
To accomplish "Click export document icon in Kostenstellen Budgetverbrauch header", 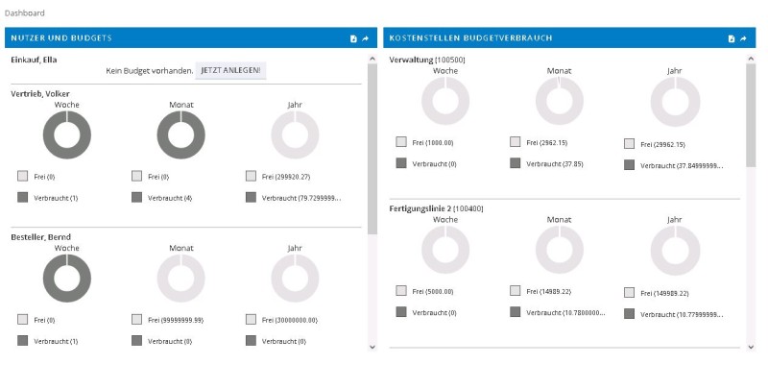I will pos(732,38).
